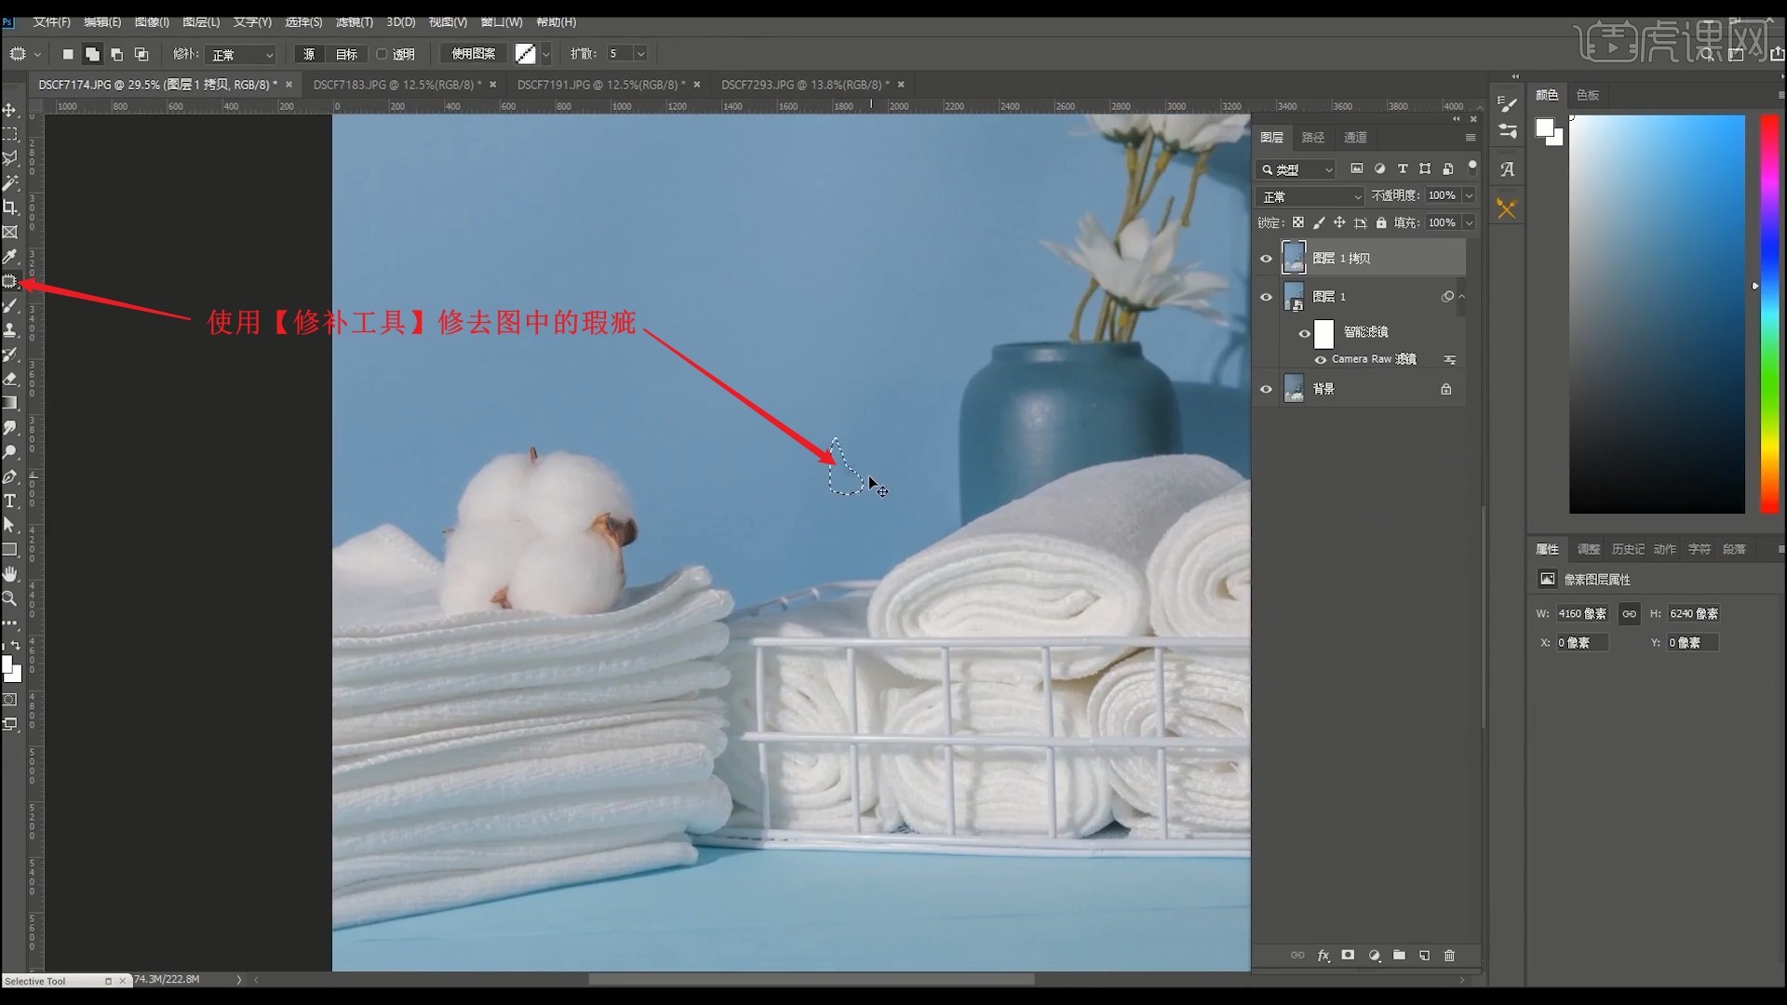Select the Move tool

[x=10, y=110]
